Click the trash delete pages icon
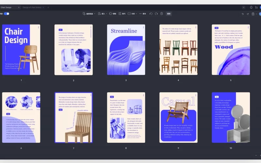The image size is (261, 163). pyautogui.click(x=161, y=14)
